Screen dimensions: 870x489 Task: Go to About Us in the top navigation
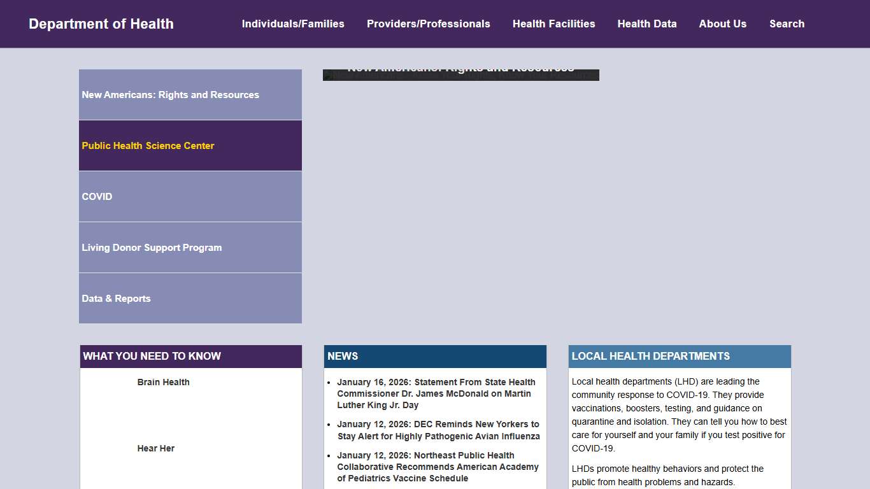(x=722, y=24)
